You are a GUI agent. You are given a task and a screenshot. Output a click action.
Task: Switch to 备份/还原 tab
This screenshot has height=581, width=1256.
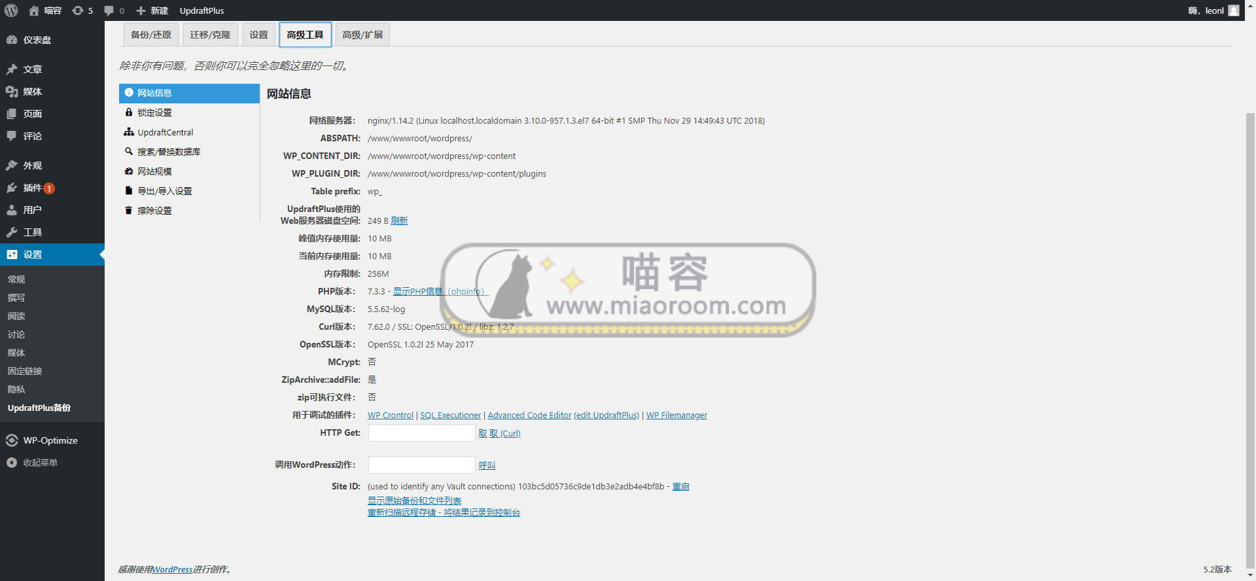tap(151, 35)
